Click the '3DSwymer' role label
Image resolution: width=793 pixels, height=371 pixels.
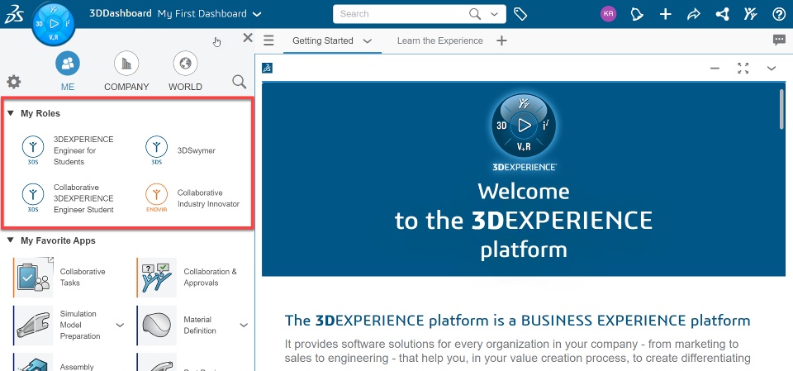pos(197,150)
